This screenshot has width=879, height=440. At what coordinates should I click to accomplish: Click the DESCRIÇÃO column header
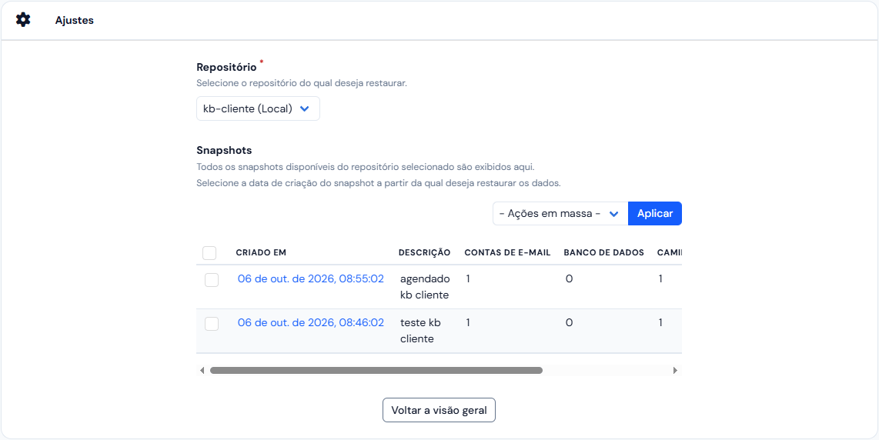pos(424,253)
